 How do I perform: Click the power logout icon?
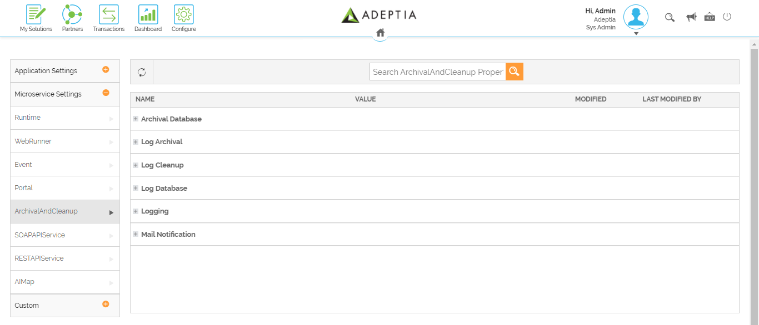pyautogui.click(x=727, y=17)
